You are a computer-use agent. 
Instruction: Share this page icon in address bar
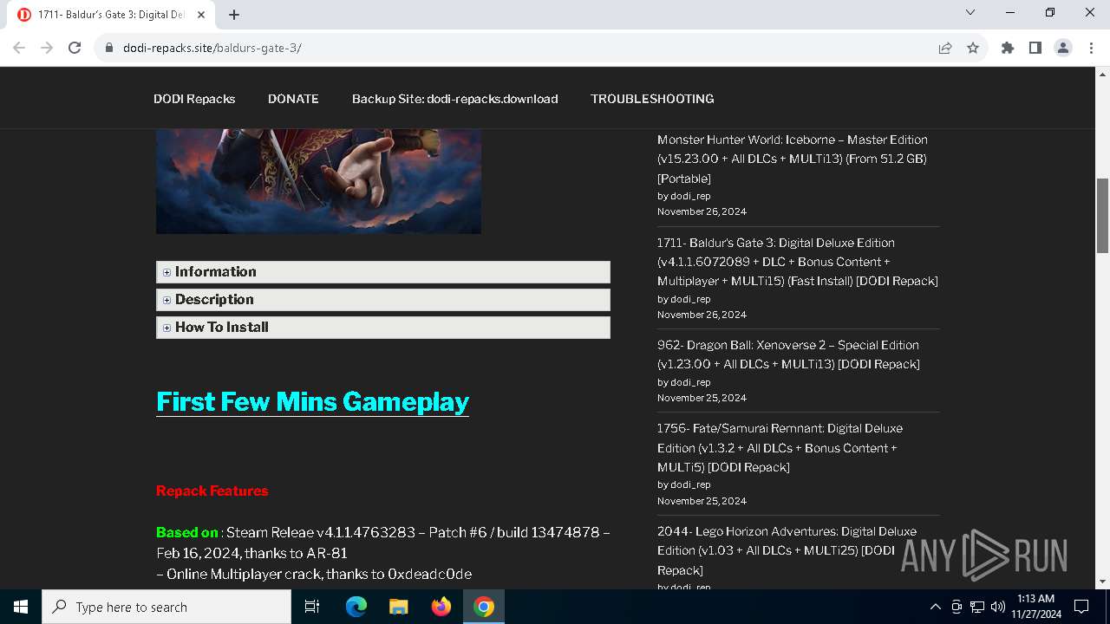point(945,48)
